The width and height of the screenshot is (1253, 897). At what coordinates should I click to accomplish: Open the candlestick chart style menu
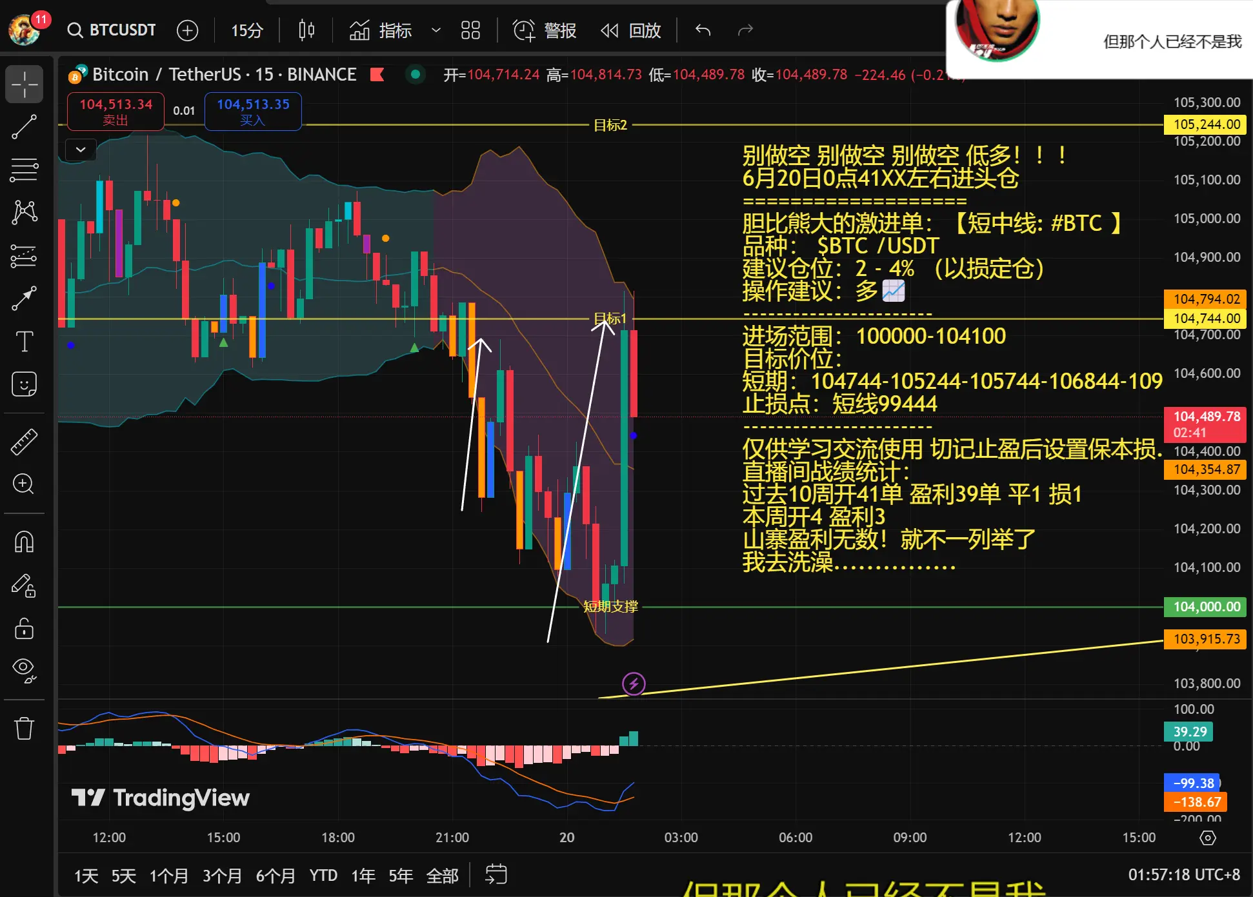tap(306, 30)
